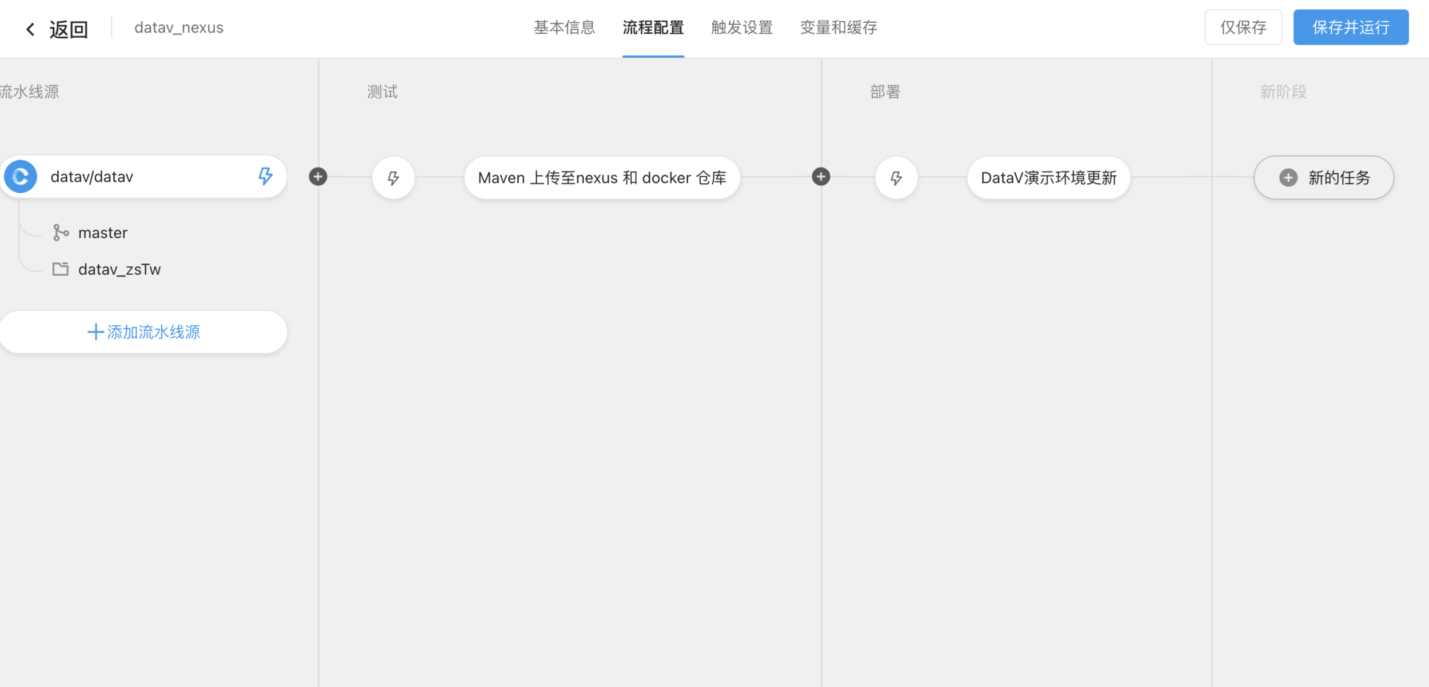Add 新的任务 in new stage

coord(1323,178)
